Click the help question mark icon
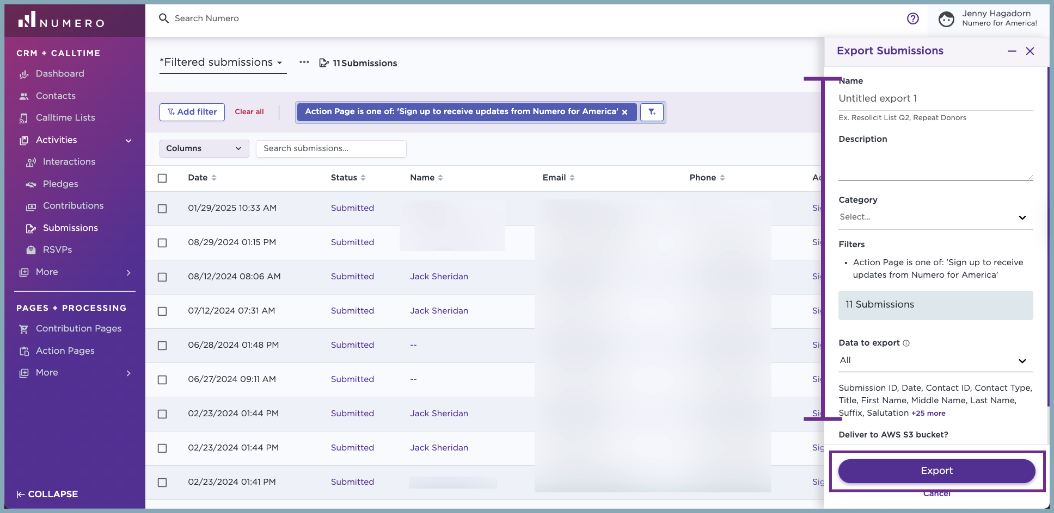Viewport: 1054px width, 513px height. [x=913, y=18]
